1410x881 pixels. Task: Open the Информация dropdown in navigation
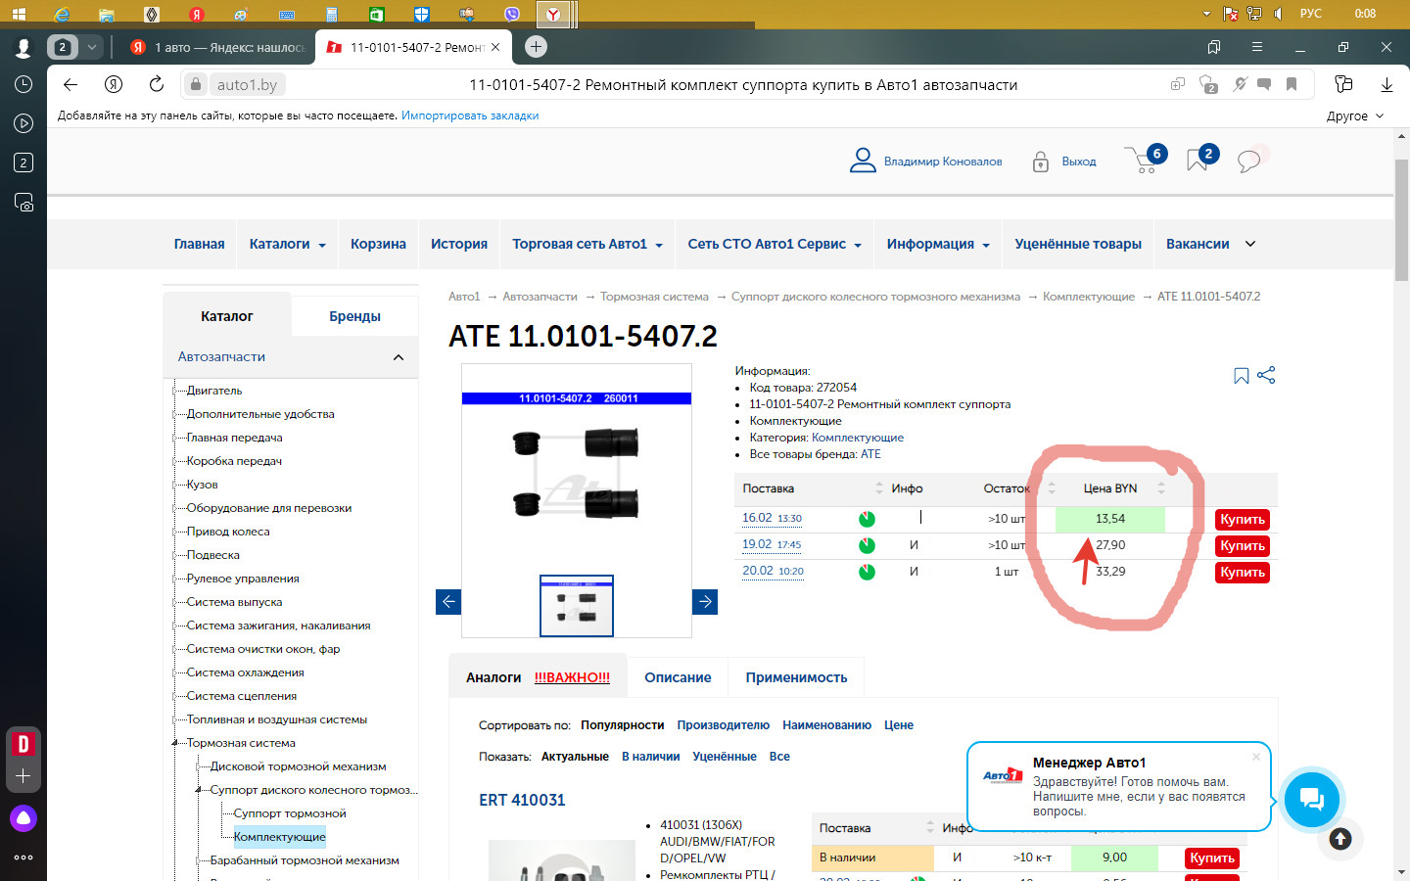click(937, 245)
